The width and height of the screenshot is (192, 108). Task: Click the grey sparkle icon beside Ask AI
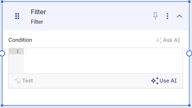click(159, 40)
